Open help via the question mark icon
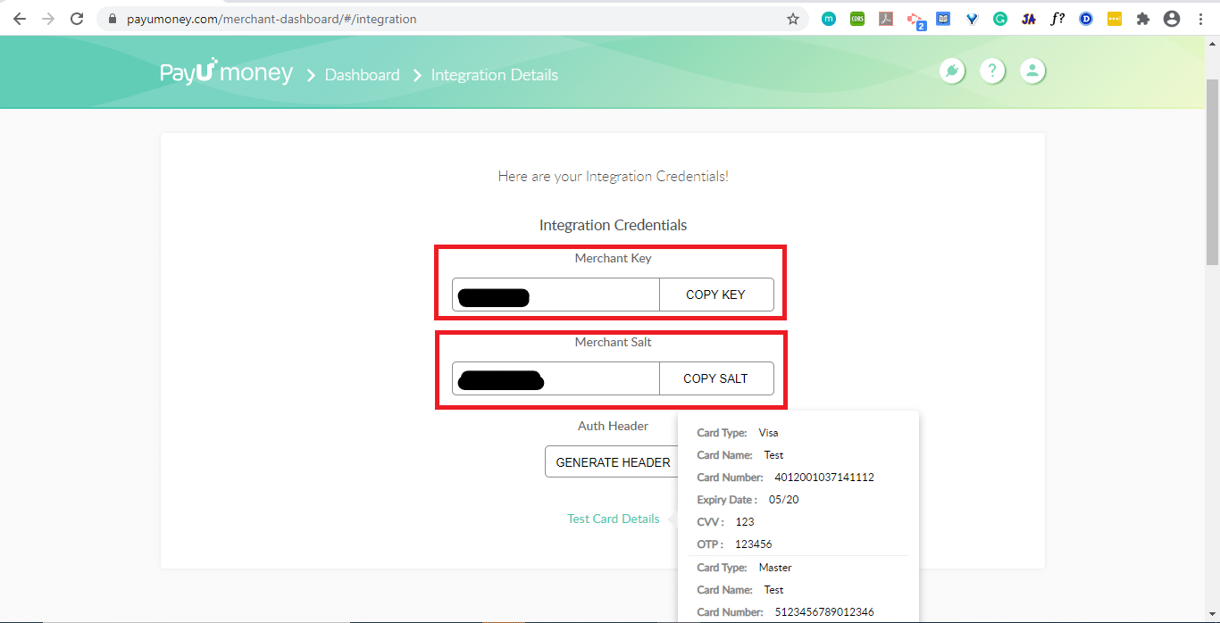 pos(992,71)
